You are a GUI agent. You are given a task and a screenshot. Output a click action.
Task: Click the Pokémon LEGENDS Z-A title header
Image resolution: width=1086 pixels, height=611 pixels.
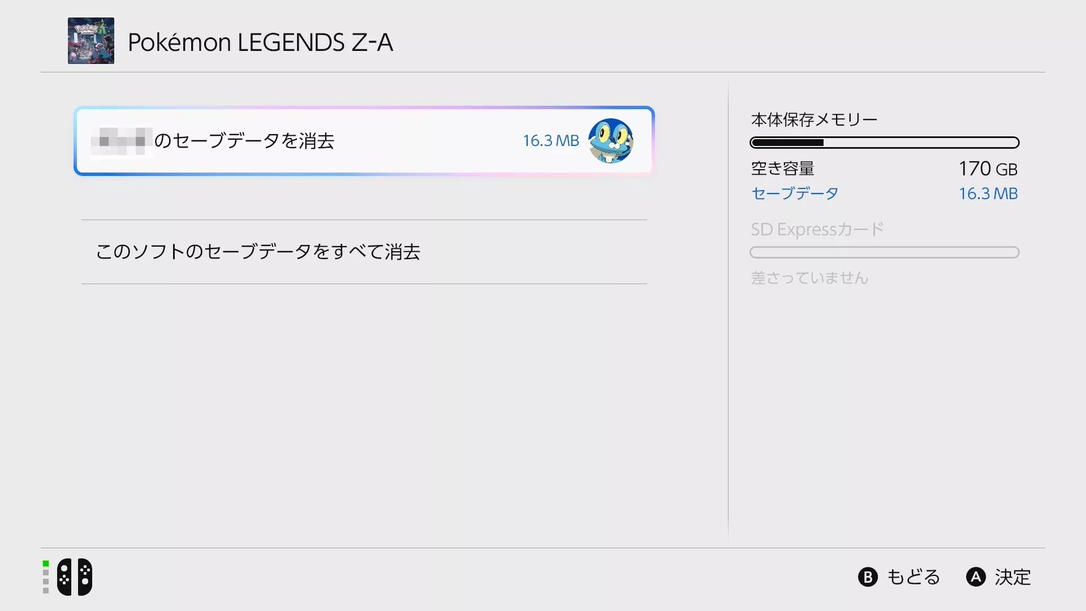(x=261, y=41)
